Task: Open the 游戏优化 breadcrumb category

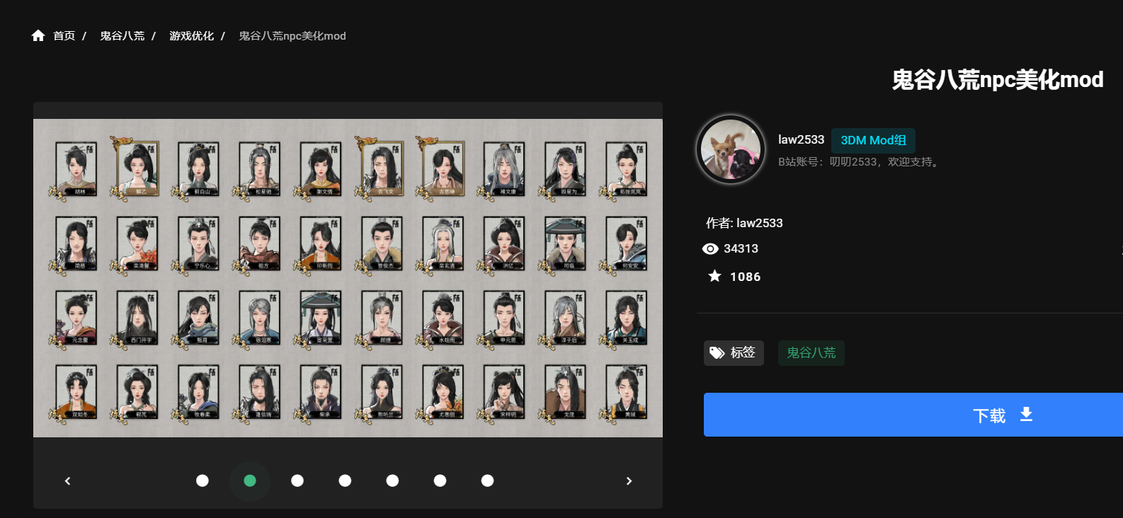Action: pos(191,35)
